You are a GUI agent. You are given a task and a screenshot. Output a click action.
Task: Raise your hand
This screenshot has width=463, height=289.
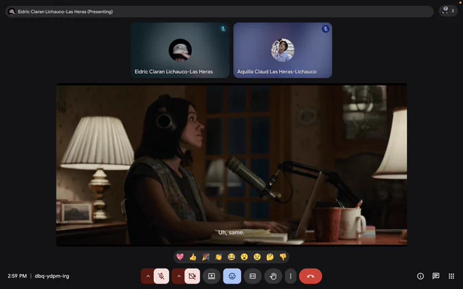coord(273,276)
